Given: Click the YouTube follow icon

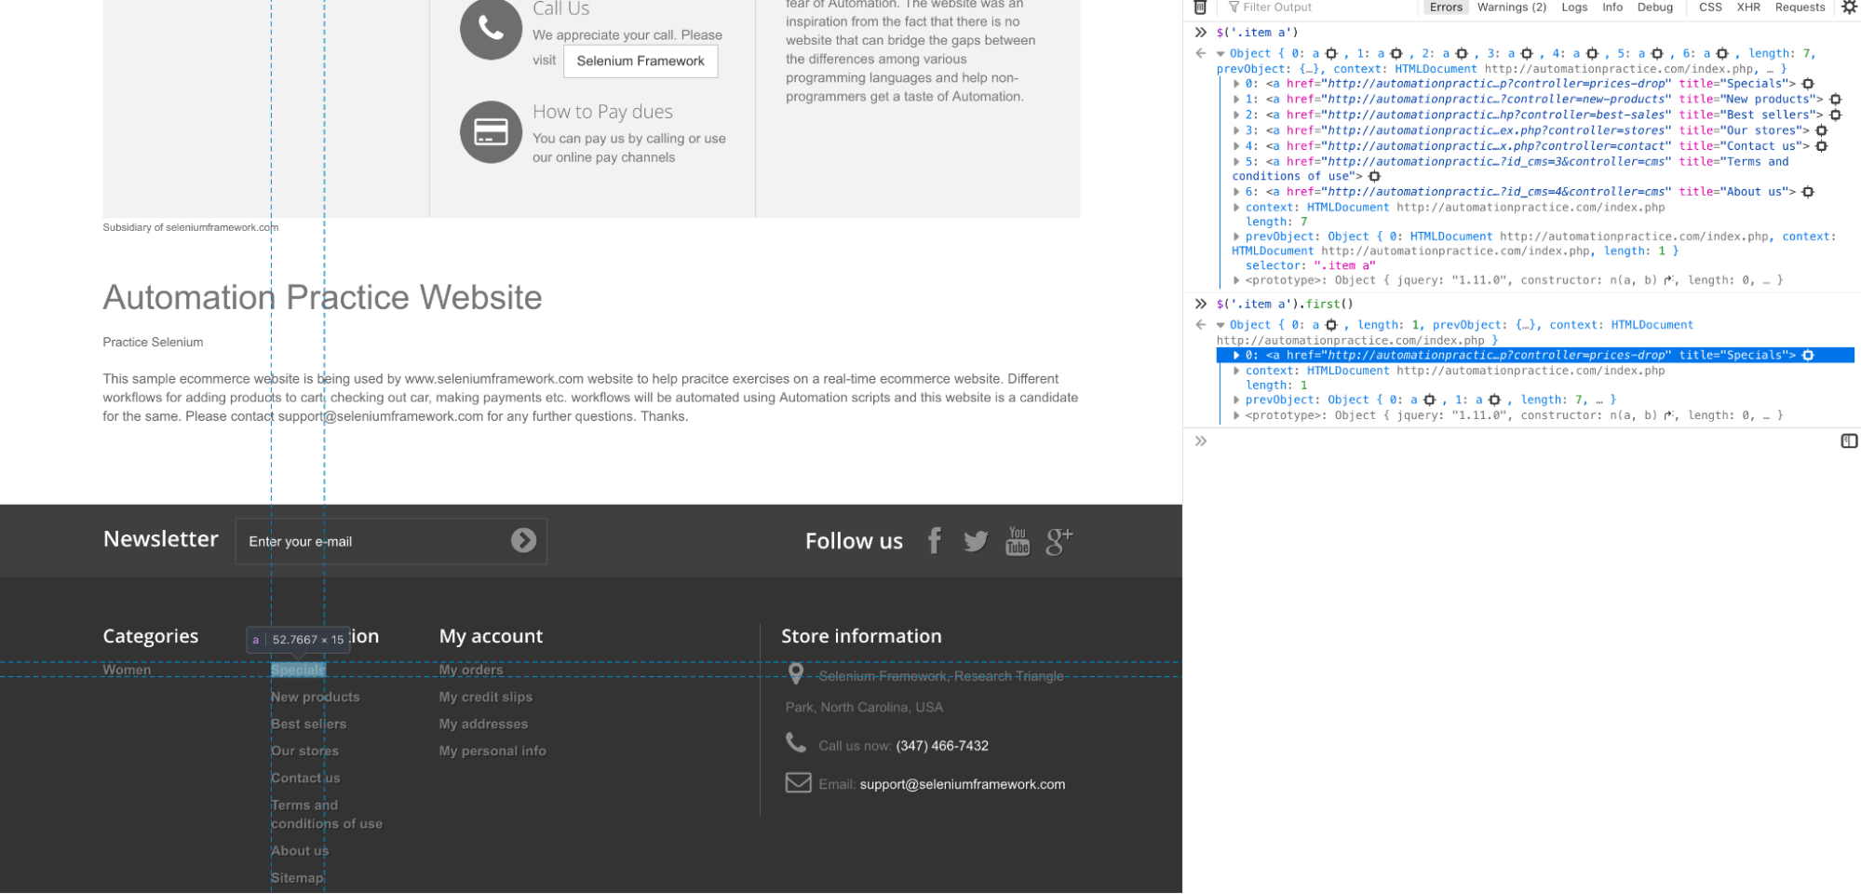Looking at the screenshot, I should click(x=1018, y=540).
